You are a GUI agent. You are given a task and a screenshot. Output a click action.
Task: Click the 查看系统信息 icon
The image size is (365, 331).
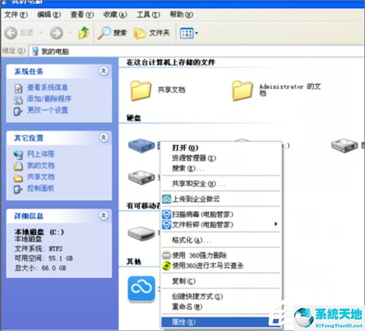(18, 89)
